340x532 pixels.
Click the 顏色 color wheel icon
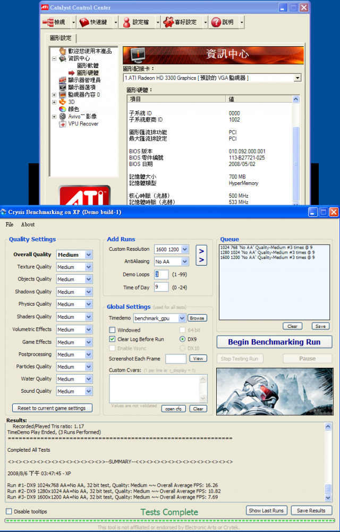pyautogui.click(x=62, y=109)
